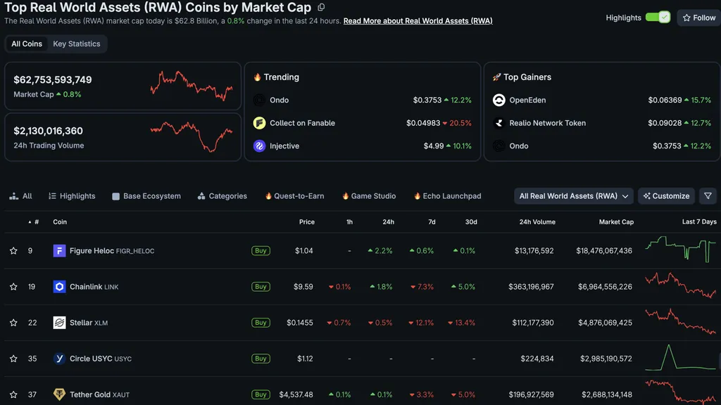Viewport: 721px width, 405px height.
Task: Click Ondo icon in Top Gainers
Action: 499,146
